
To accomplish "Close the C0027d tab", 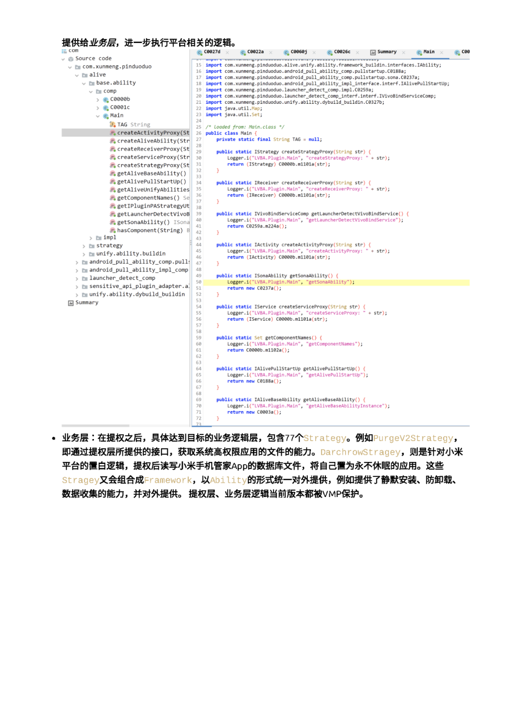I will point(227,52).
